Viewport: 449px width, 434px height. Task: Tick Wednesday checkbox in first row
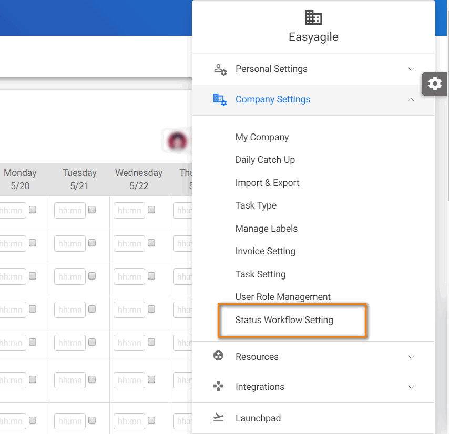pos(151,210)
